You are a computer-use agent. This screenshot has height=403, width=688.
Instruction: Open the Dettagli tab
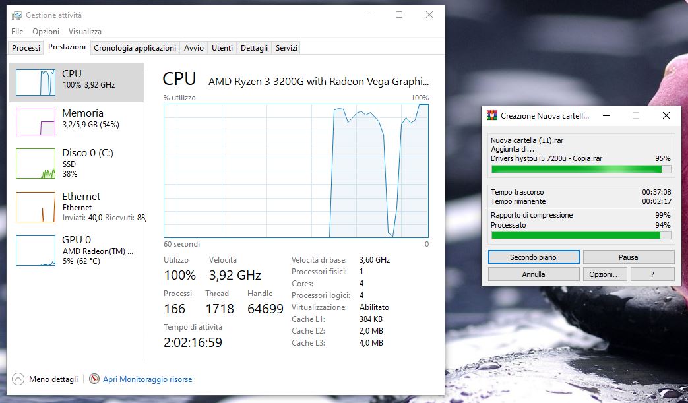pyautogui.click(x=254, y=47)
